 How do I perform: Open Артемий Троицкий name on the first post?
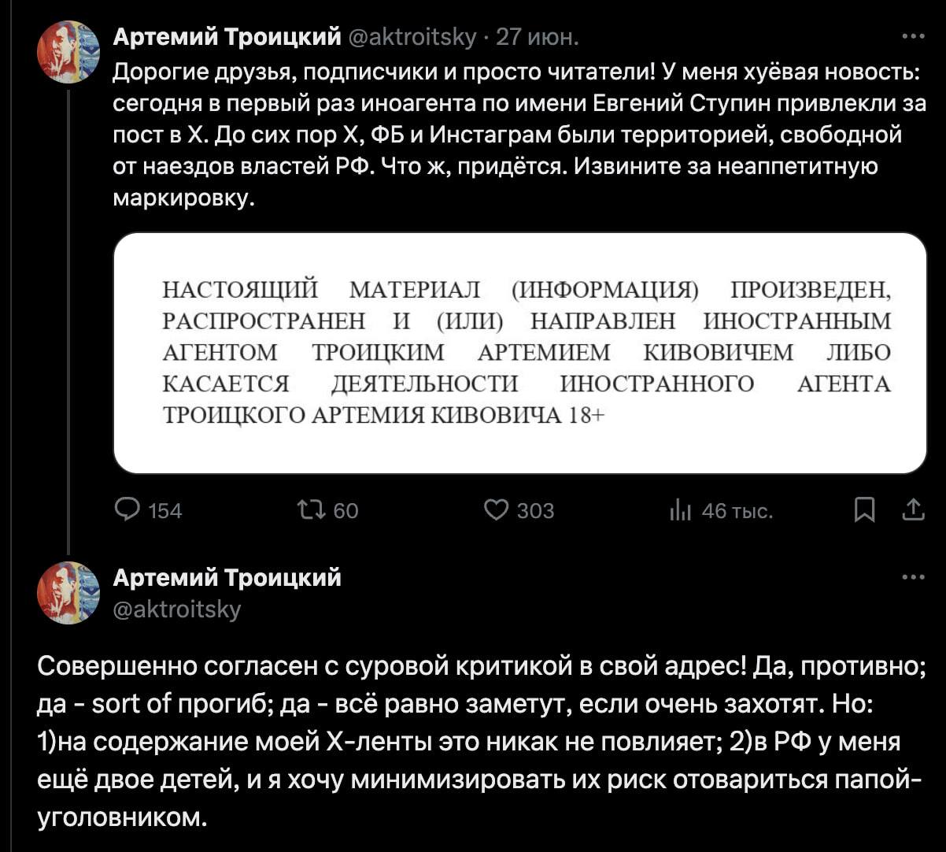coord(227,36)
